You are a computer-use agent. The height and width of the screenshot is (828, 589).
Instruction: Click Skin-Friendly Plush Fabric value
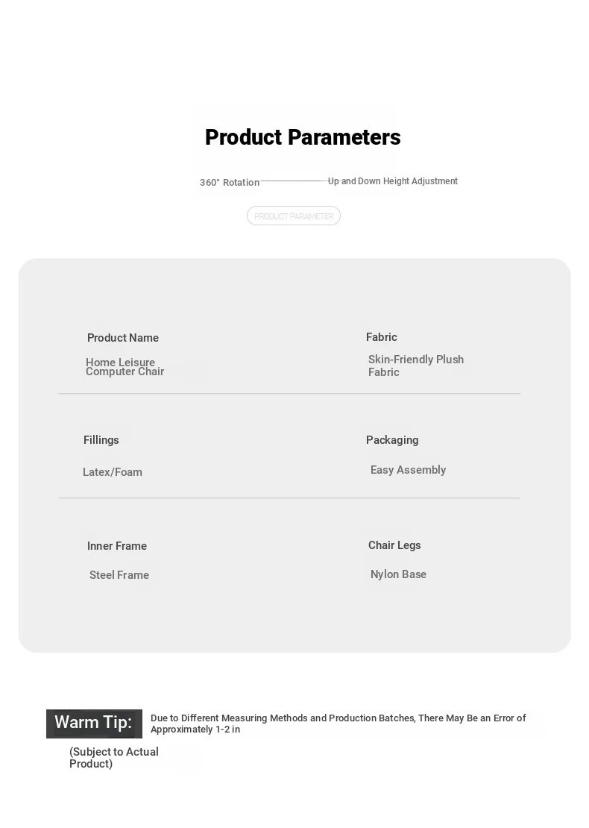(x=416, y=366)
